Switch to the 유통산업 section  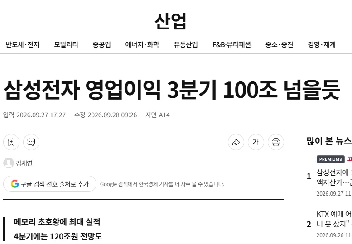[x=186, y=45]
